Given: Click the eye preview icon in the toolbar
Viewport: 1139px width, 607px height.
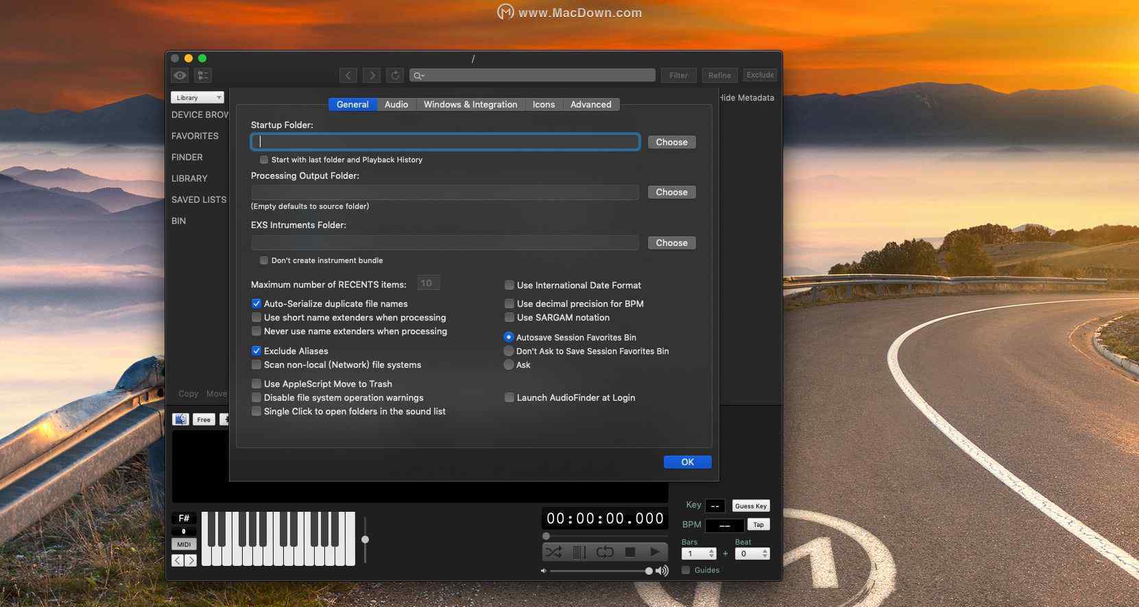Looking at the screenshot, I should (x=180, y=75).
